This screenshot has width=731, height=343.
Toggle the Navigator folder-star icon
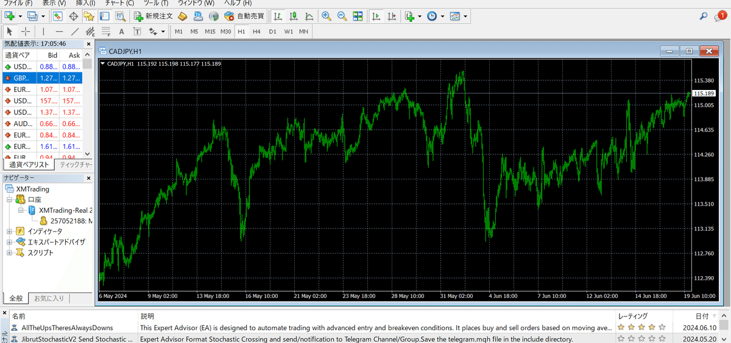(x=89, y=16)
